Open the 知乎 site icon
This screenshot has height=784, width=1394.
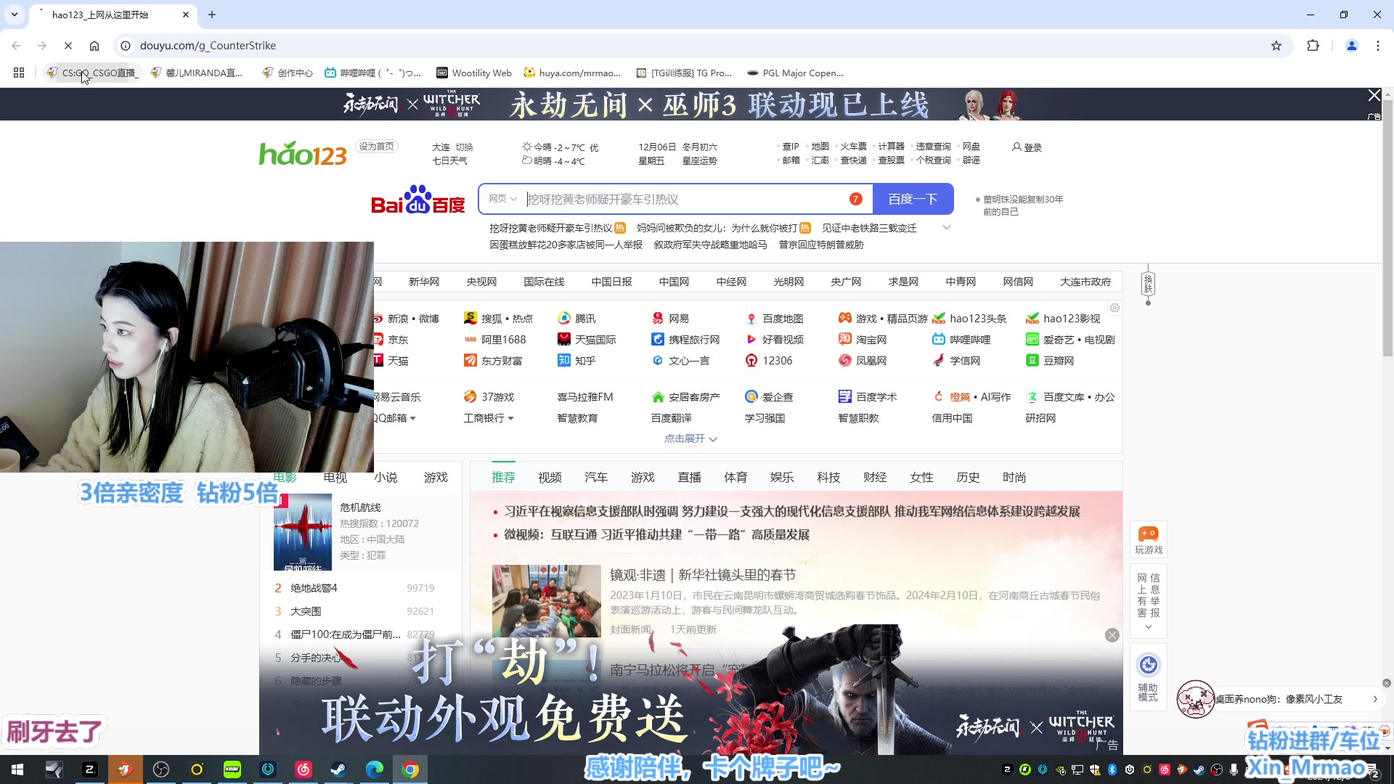(564, 360)
